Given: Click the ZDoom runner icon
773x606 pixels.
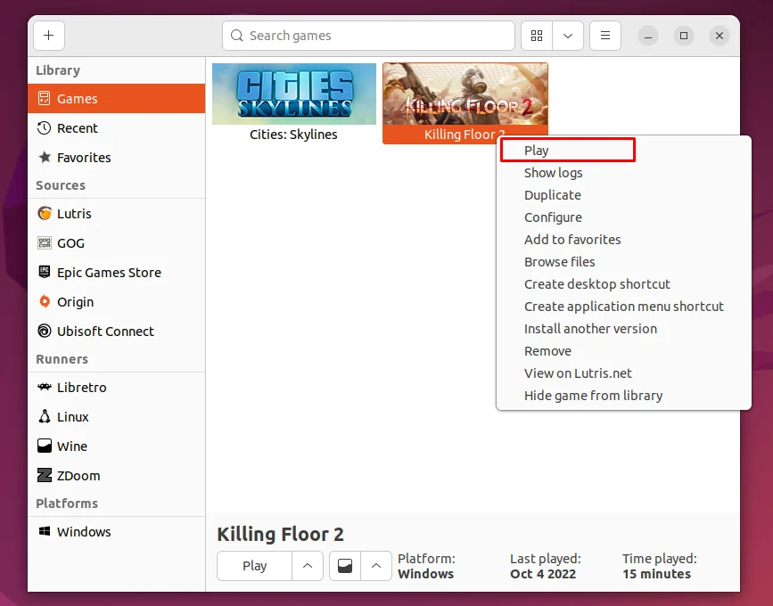Looking at the screenshot, I should (45, 475).
